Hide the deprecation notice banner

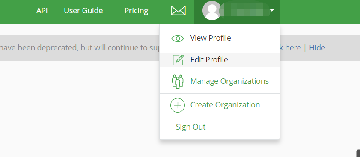tap(317, 48)
